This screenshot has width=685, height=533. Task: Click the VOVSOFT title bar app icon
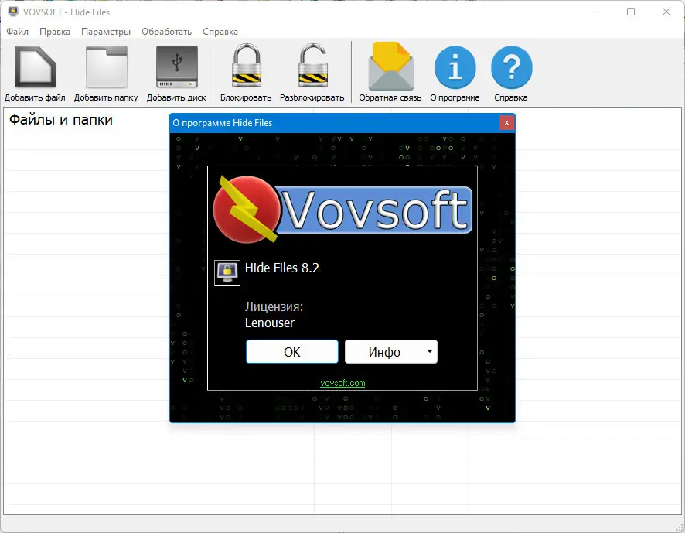tap(13, 12)
